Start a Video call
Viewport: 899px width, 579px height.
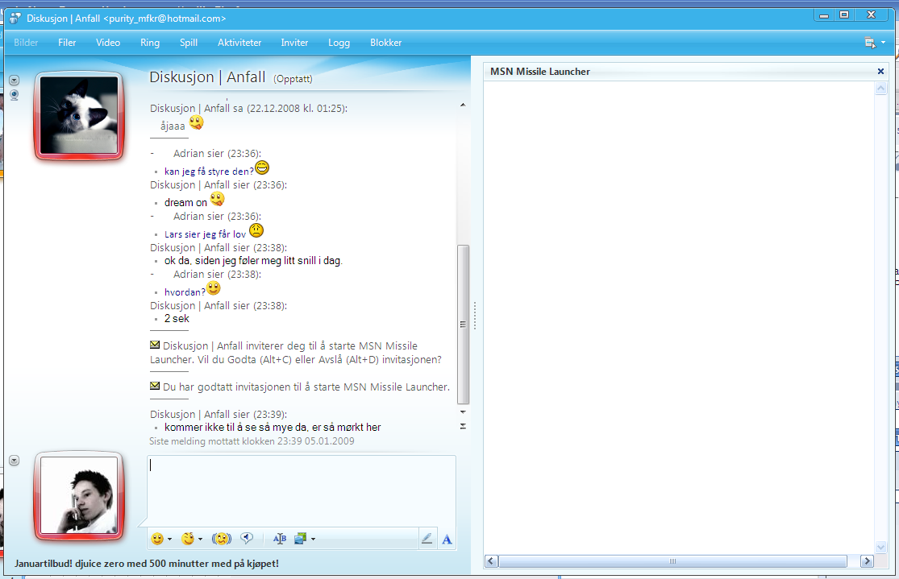[x=108, y=43]
